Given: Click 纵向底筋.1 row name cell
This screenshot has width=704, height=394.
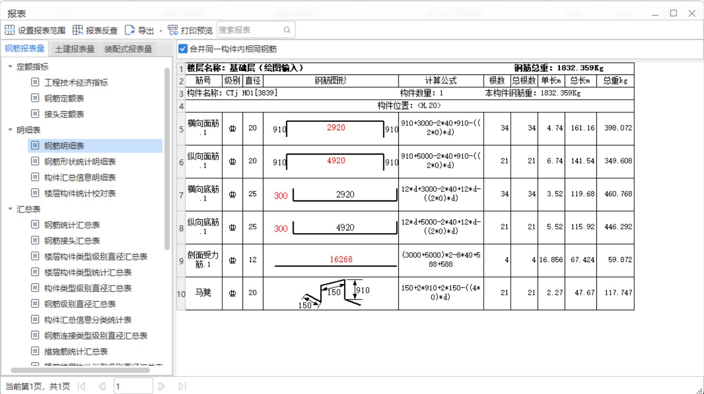Looking at the screenshot, I should 203,227.
